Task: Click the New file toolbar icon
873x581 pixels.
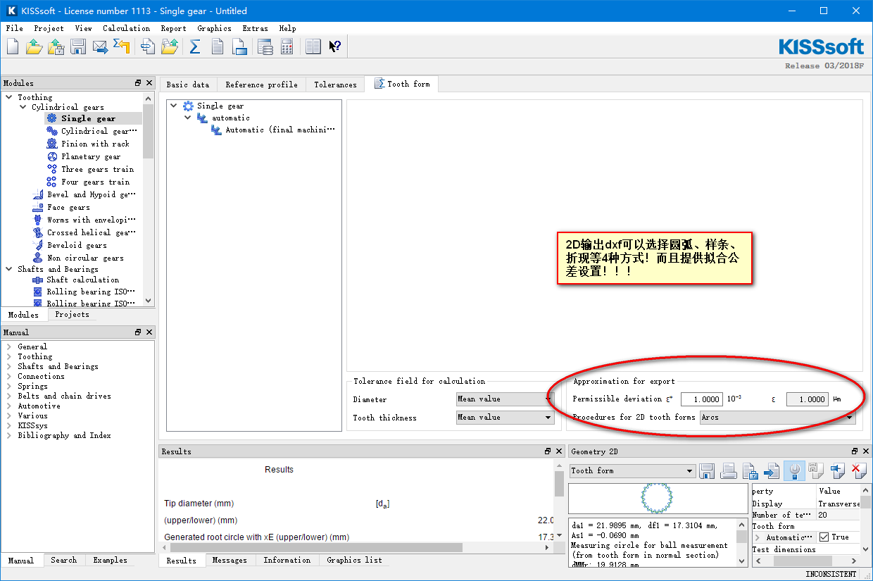Action: coord(13,46)
